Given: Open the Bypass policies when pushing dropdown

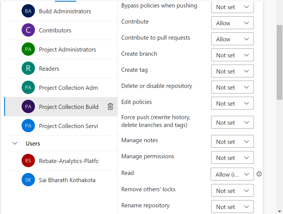Looking at the screenshot, I should pyautogui.click(x=232, y=7).
